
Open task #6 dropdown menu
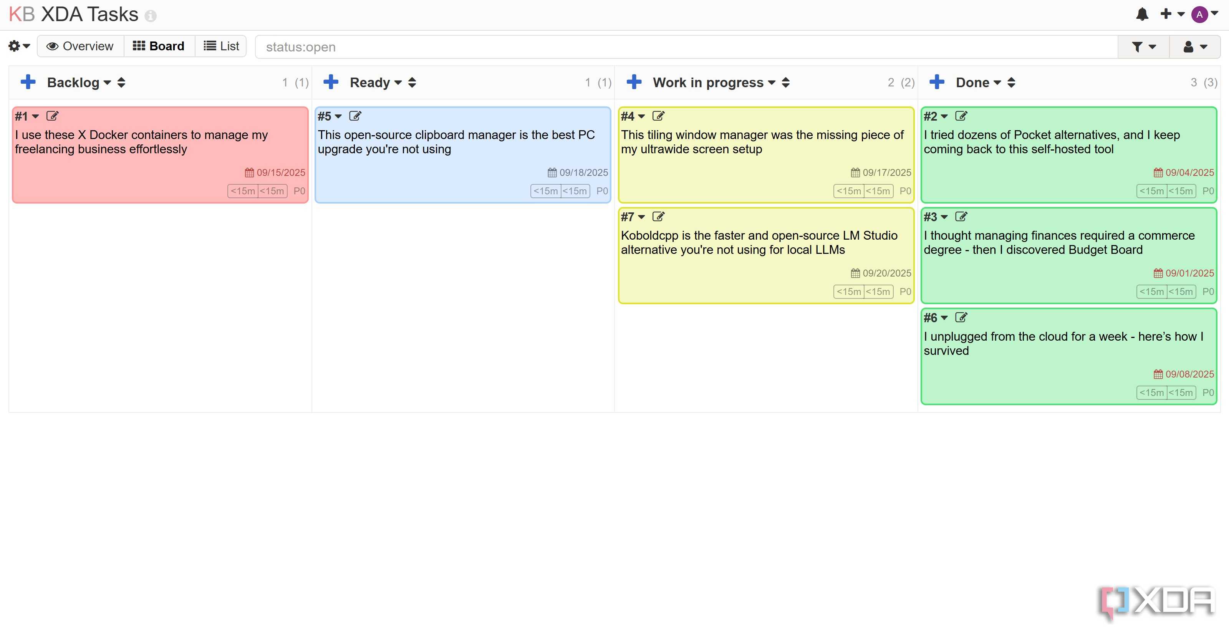point(936,317)
